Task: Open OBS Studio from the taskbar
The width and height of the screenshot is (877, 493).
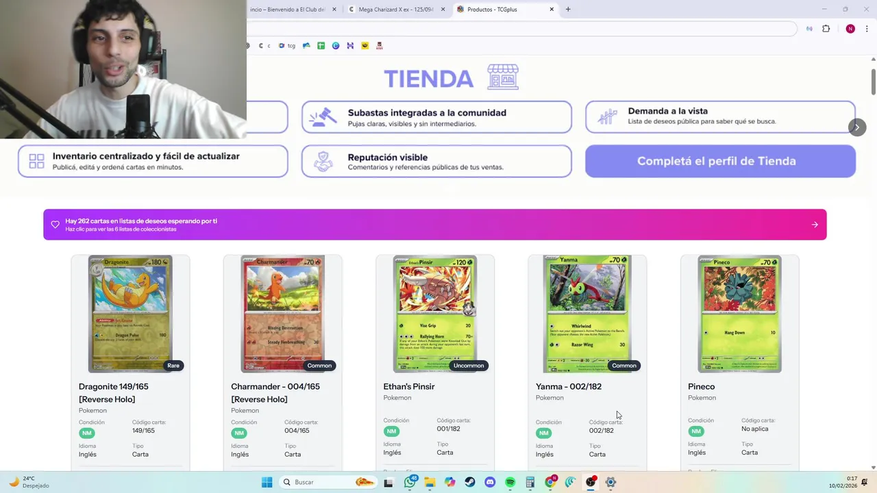Action: coord(591,482)
